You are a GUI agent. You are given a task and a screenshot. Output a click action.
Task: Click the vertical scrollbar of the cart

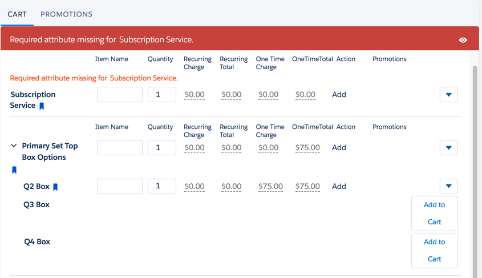pyautogui.click(x=475, y=171)
